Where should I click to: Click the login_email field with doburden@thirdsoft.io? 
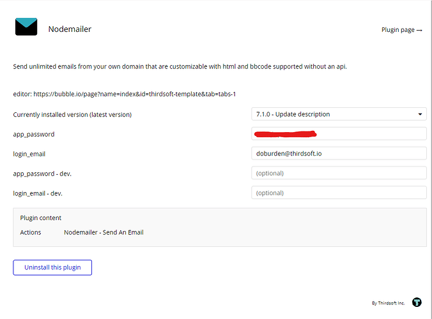[339, 154]
